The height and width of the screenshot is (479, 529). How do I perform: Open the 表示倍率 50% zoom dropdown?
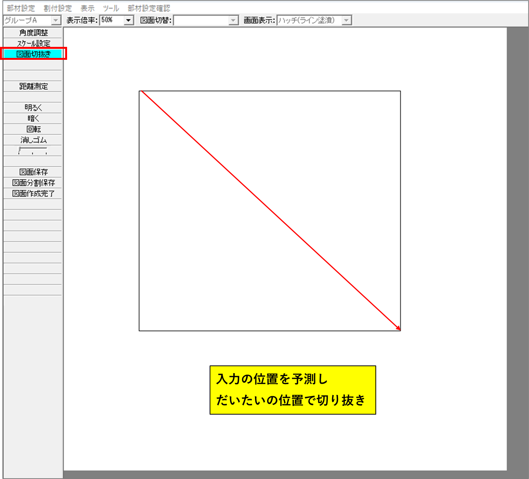point(128,20)
